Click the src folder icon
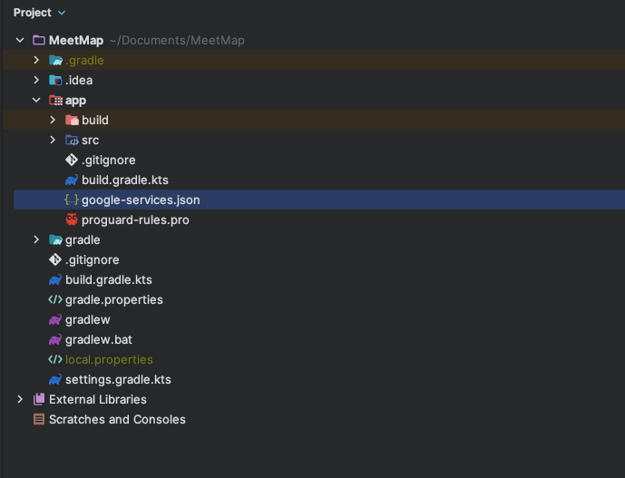Viewport: 625px width, 478px height. click(72, 140)
